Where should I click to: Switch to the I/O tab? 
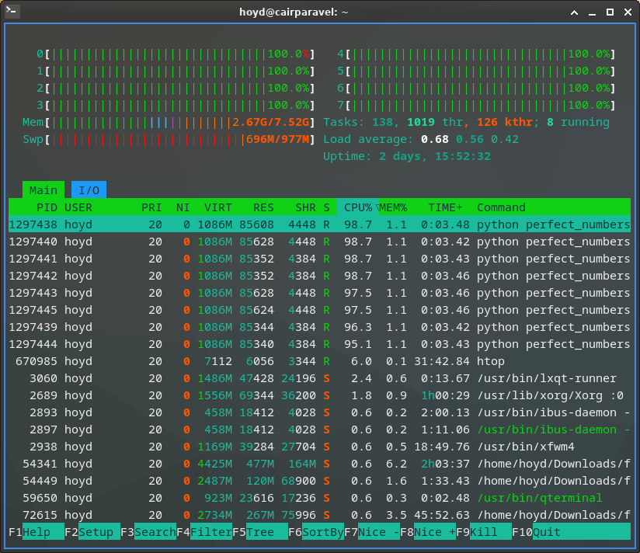pyautogui.click(x=88, y=190)
